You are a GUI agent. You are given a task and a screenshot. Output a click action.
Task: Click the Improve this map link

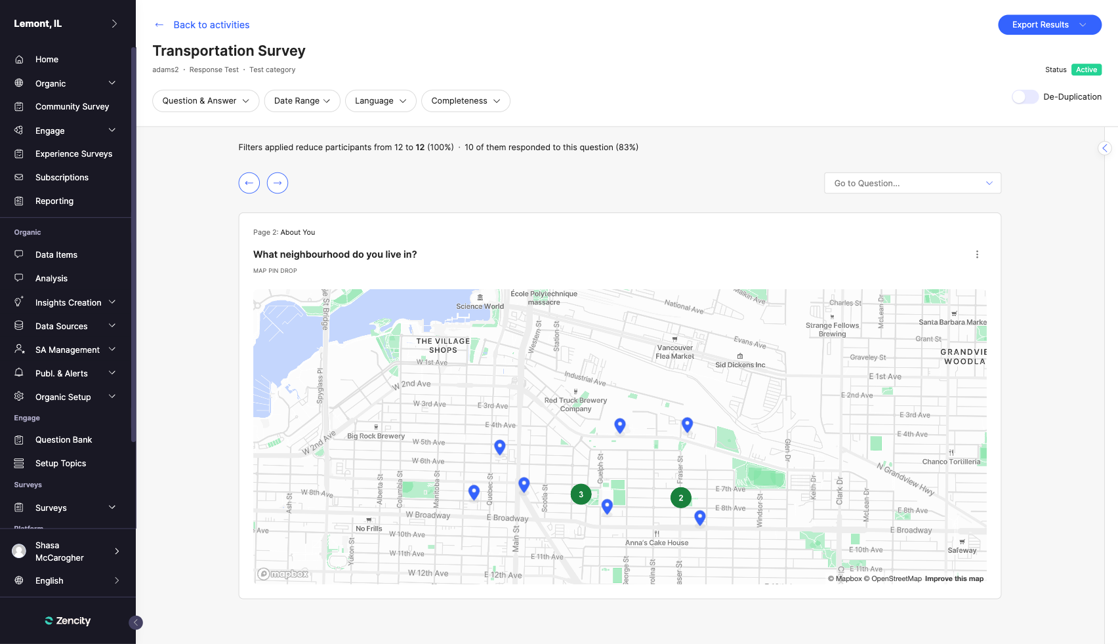954,579
